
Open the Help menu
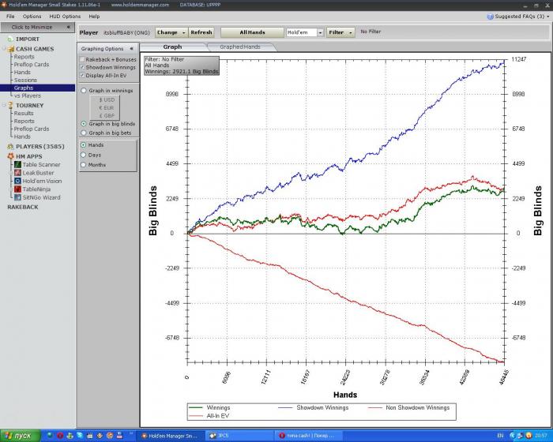click(94, 17)
